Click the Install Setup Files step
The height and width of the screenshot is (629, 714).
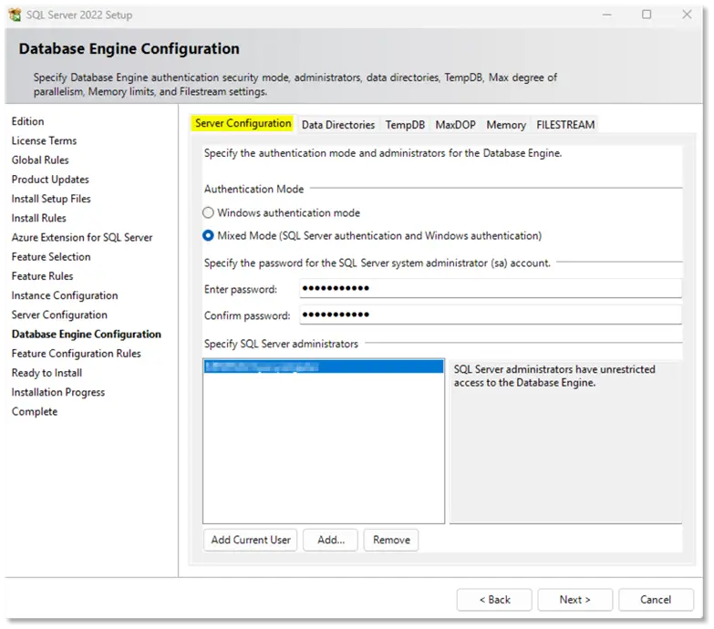tap(51, 199)
